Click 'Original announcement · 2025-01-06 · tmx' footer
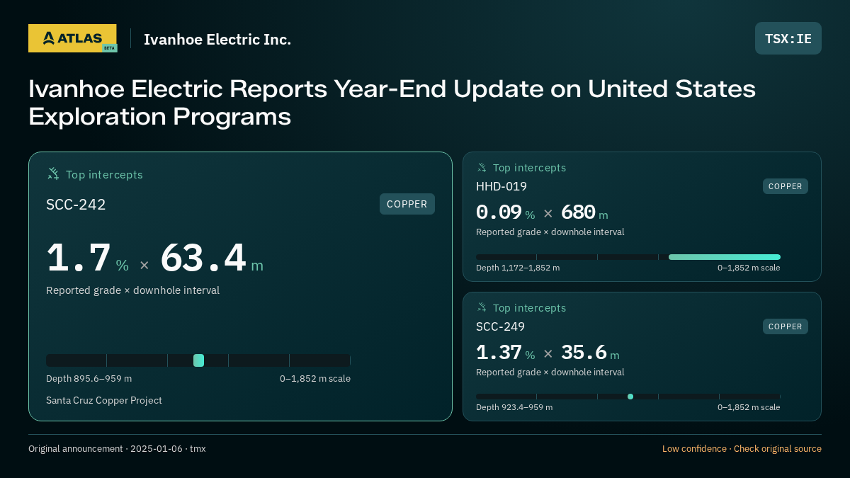This screenshot has width=850, height=478. (117, 449)
